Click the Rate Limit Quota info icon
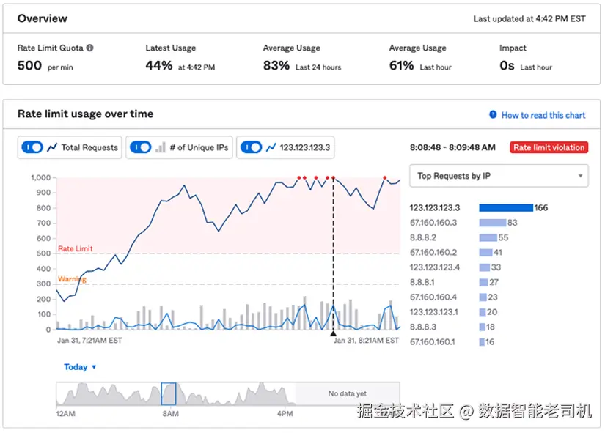605x433 pixels. pyautogui.click(x=90, y=48)
